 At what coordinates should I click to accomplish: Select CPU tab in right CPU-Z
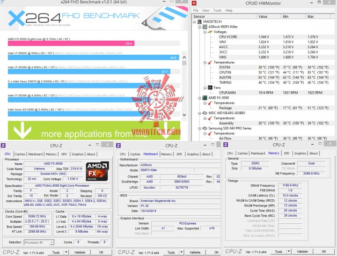[230, 153]
